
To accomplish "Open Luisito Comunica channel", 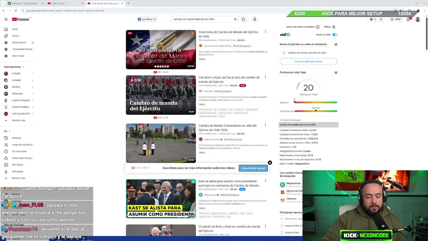I will click(x=21, y=100).
